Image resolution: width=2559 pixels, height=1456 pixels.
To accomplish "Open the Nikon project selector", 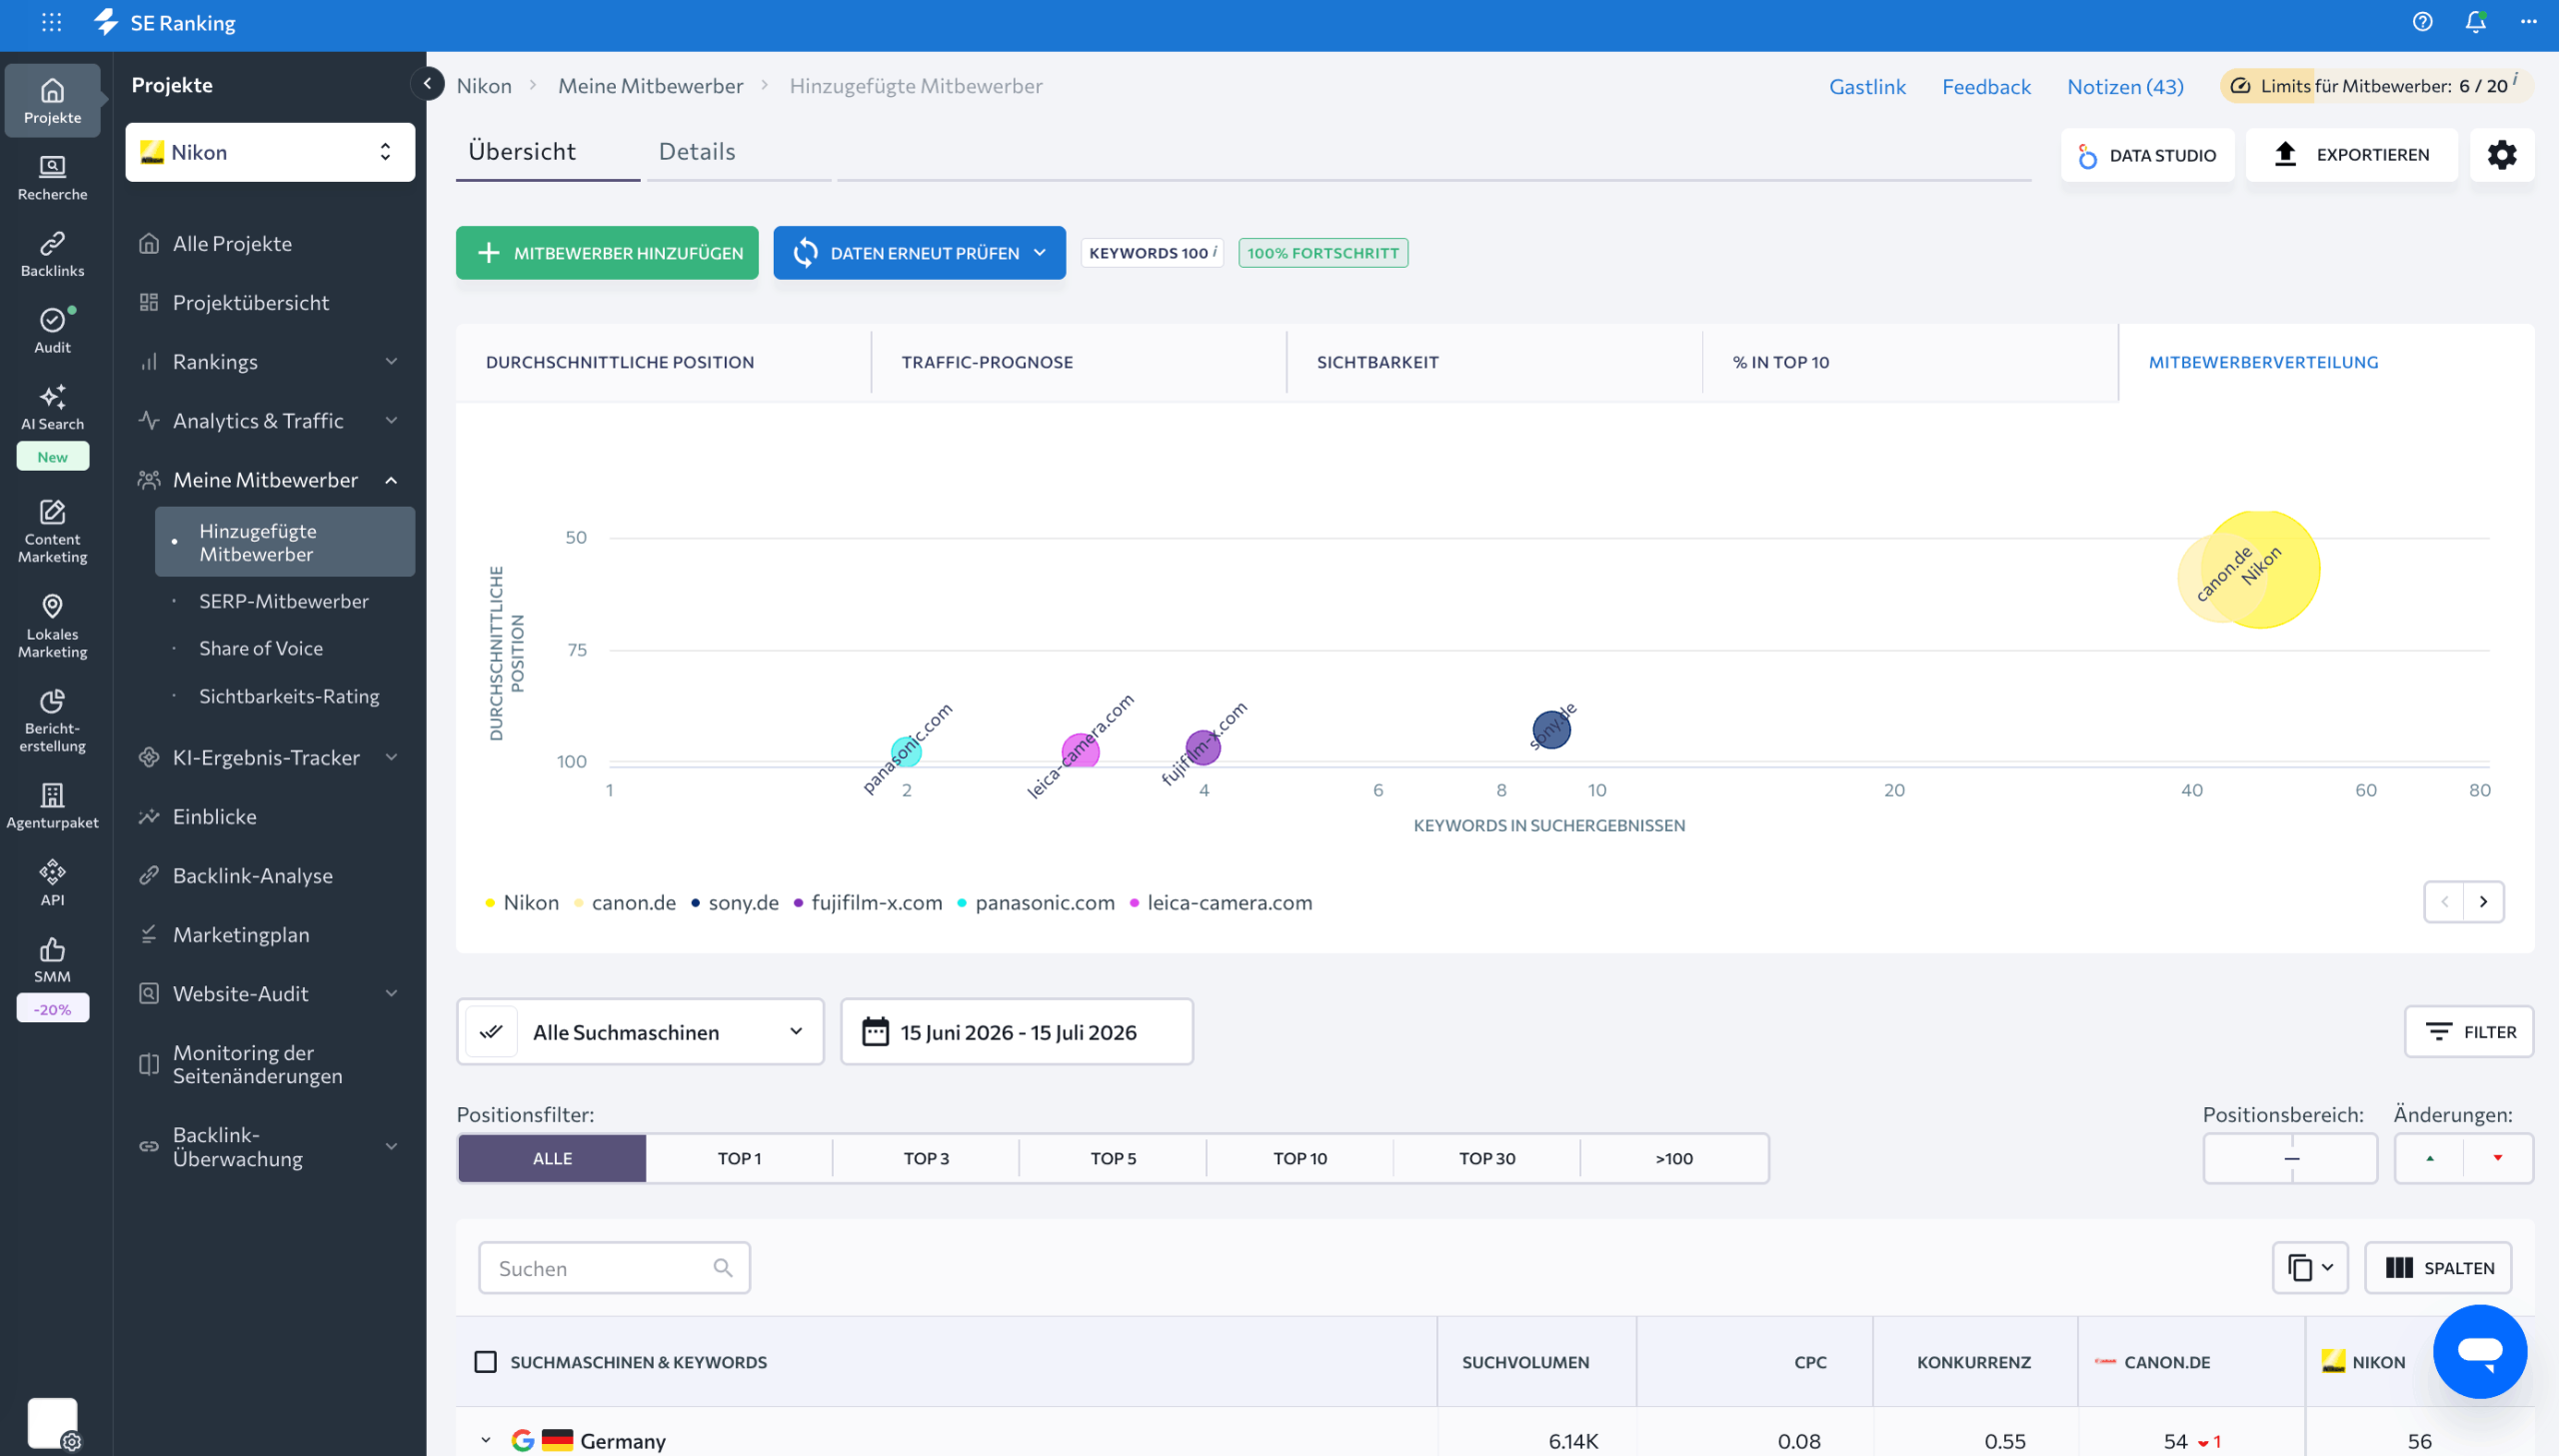I will click(270, 152).
